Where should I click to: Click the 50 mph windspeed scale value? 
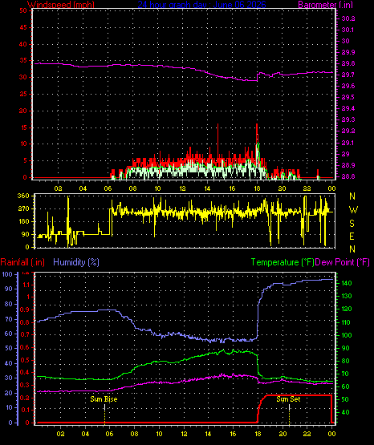[23, 10]
